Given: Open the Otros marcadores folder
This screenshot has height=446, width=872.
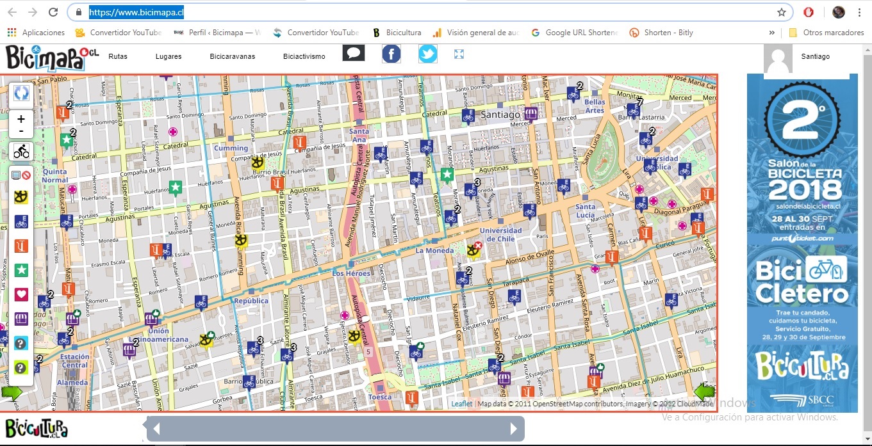Looking at the screenshot, I should [827, 33].
